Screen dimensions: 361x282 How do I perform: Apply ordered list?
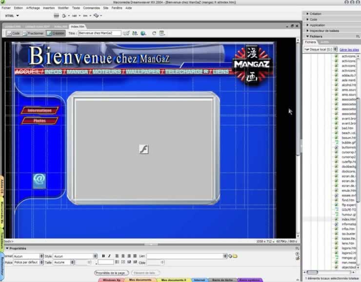coord(123,262)
